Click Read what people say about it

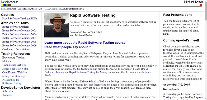(x=68, y=47)
